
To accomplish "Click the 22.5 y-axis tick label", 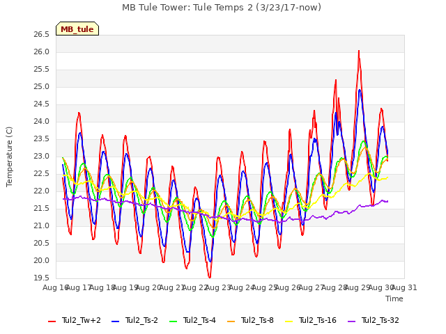I will coord(42,173).
